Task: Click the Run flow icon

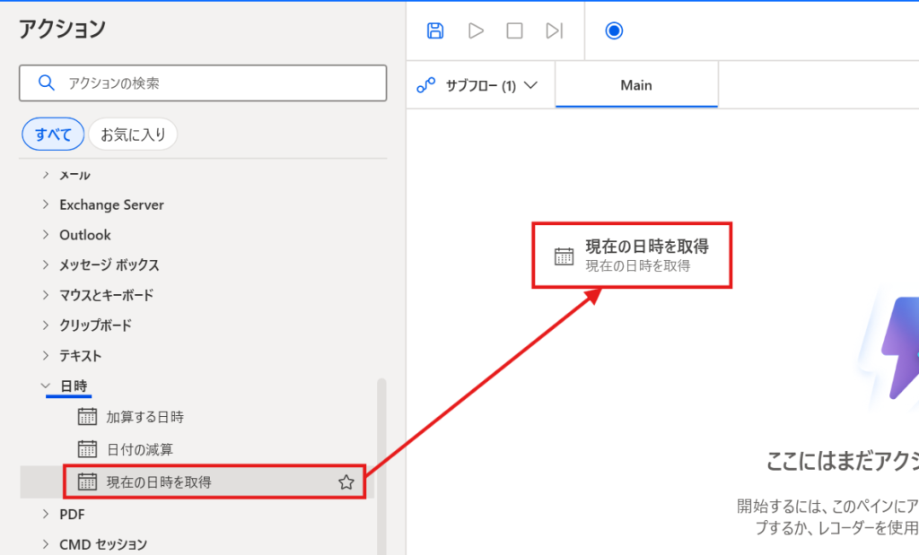Action: click(475, 30)
